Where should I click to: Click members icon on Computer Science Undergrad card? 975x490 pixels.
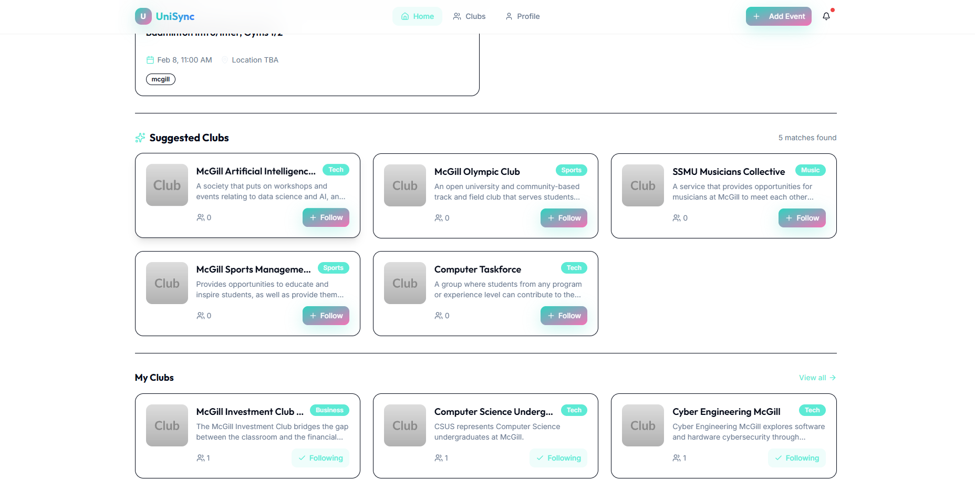point(439,458)
